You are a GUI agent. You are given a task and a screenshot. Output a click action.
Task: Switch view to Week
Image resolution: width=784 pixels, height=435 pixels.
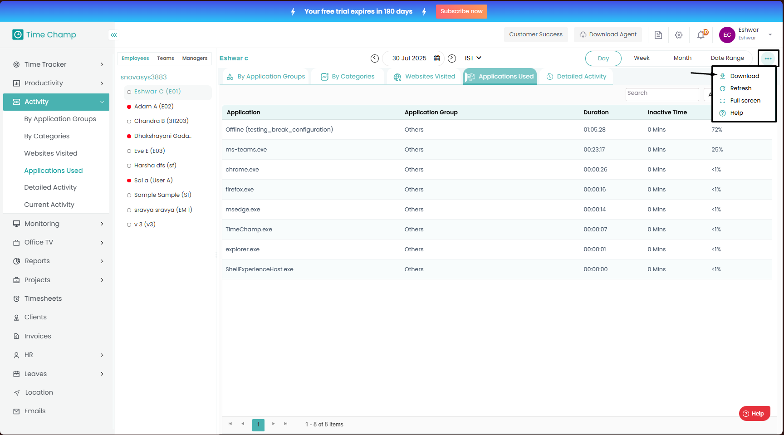point(642,58)
